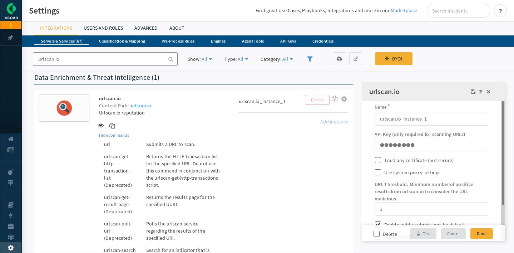This screenshot has width=514, height=253.
Task: Switch to Integrations tab
Action: point(56,28)
